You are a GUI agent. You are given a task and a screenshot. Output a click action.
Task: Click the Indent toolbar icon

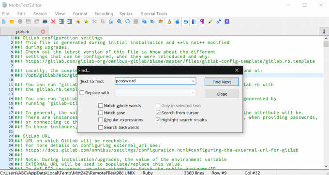click(x=70, y=21)
